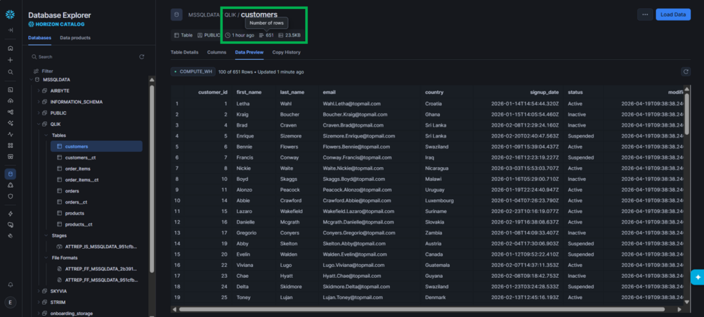
Task: Click the row count icon beside 651
Action: pos(261,35)
